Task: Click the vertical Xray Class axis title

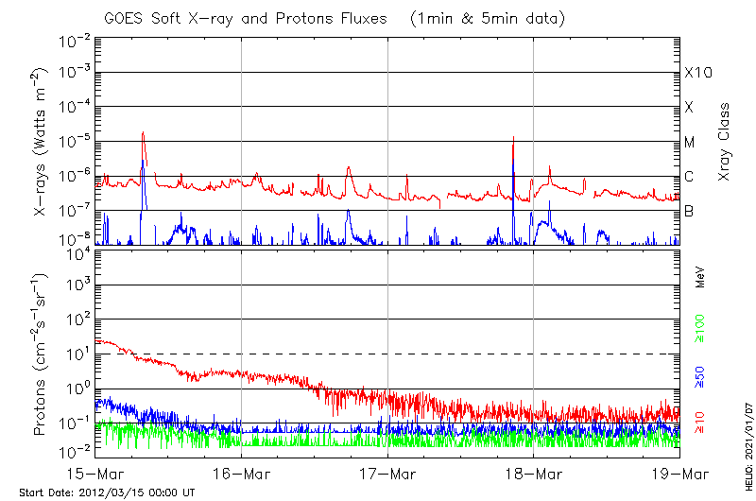Action: click(725, 142)
